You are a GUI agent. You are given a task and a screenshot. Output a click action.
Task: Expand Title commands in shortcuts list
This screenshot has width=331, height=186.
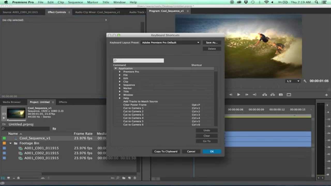(x=120, y=91)
